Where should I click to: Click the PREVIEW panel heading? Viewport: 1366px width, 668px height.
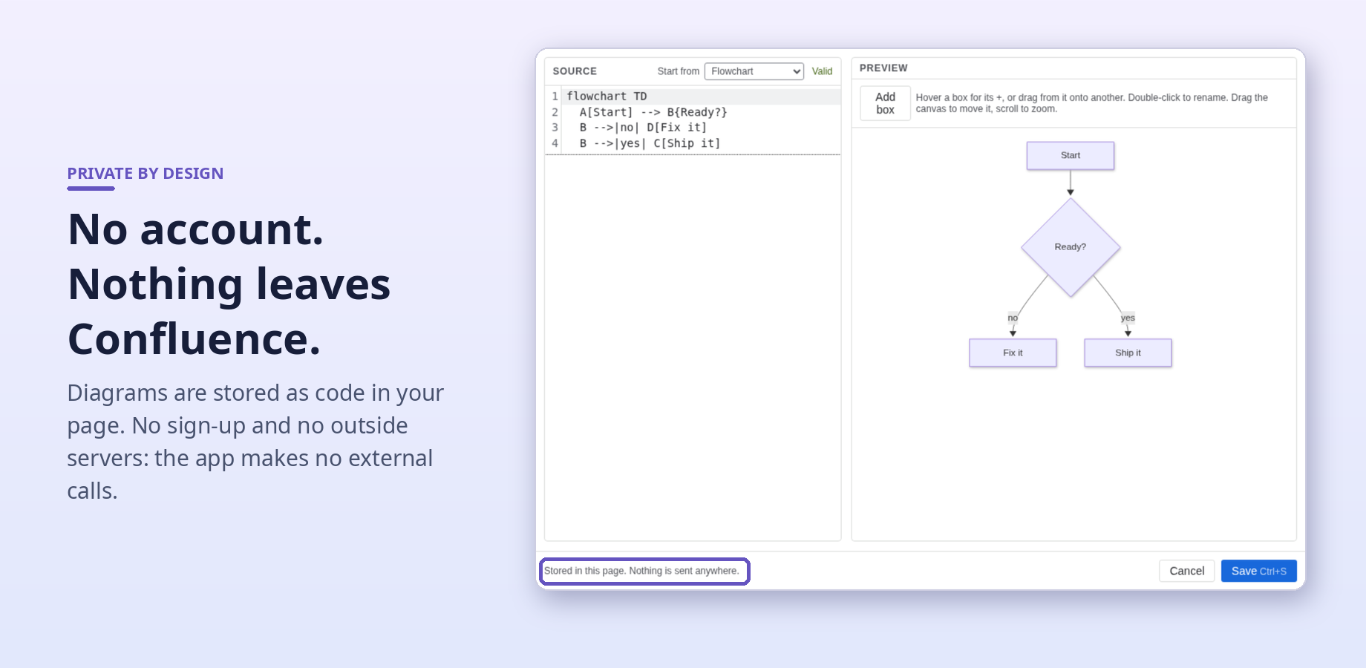point(883,68)
